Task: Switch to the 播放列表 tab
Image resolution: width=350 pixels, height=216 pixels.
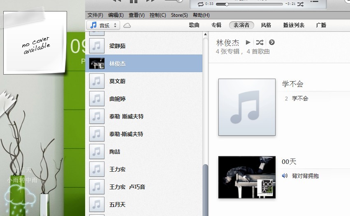Action: pyautogui.click(x=294, y=25)
